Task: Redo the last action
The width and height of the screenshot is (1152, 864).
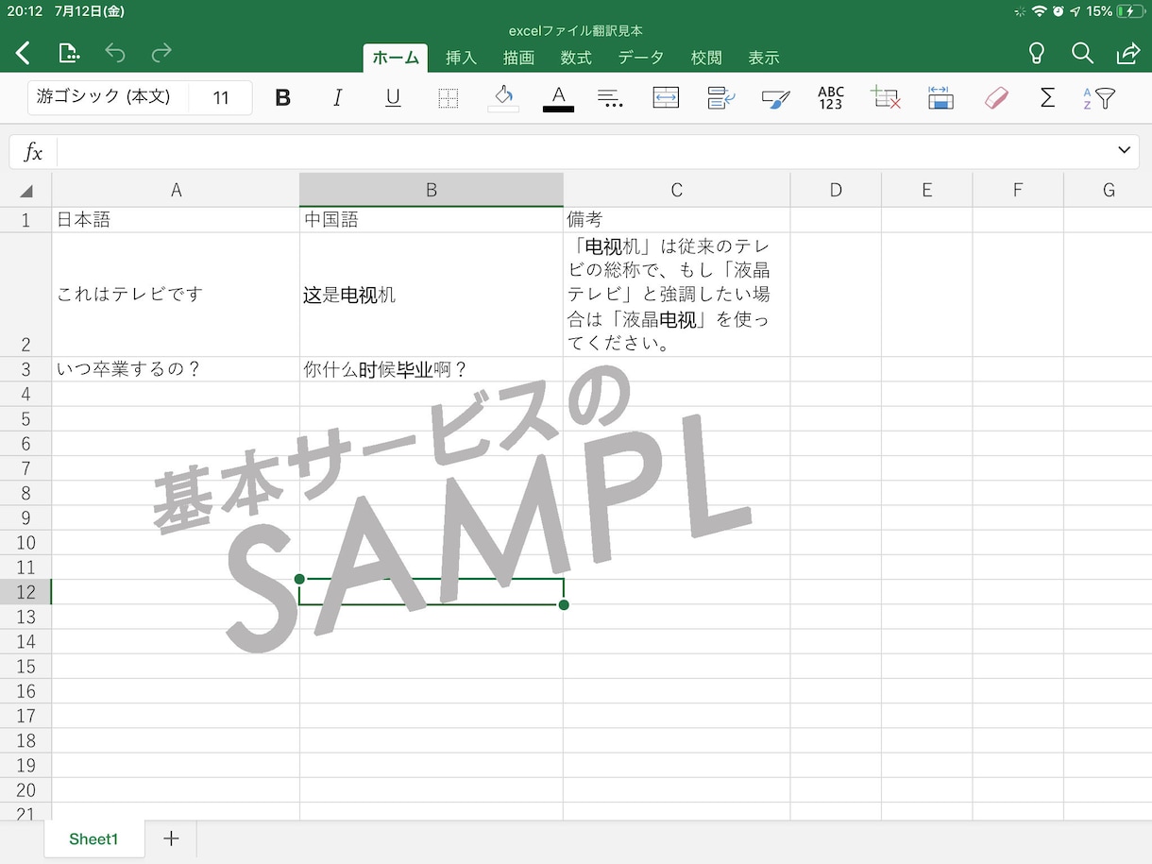Action: pos(161,53)
